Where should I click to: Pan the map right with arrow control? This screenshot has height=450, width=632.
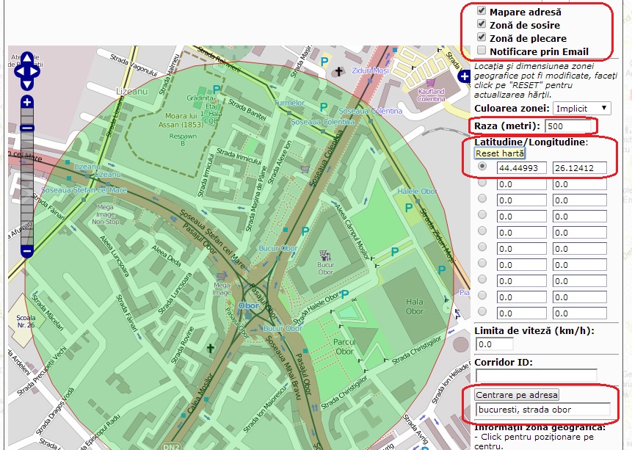tap(35, 72)
